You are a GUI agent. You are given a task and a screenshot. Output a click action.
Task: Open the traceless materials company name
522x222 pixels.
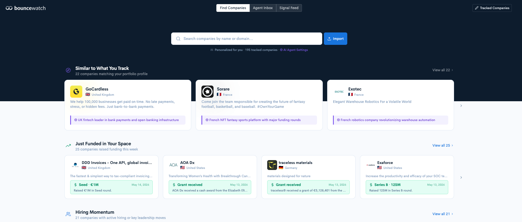296,163
